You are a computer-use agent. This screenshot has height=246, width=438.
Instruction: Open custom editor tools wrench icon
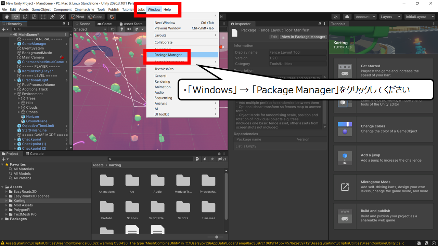point(62,16)
